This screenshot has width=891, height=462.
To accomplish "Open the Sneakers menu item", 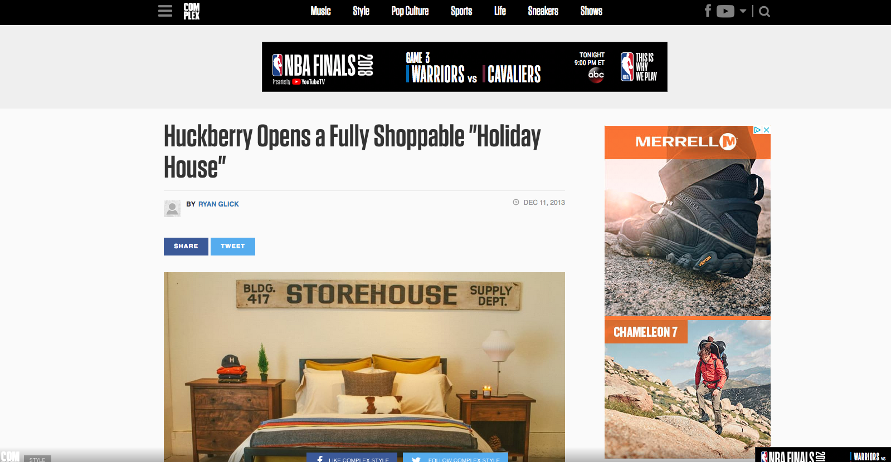I will click(543, 11).
